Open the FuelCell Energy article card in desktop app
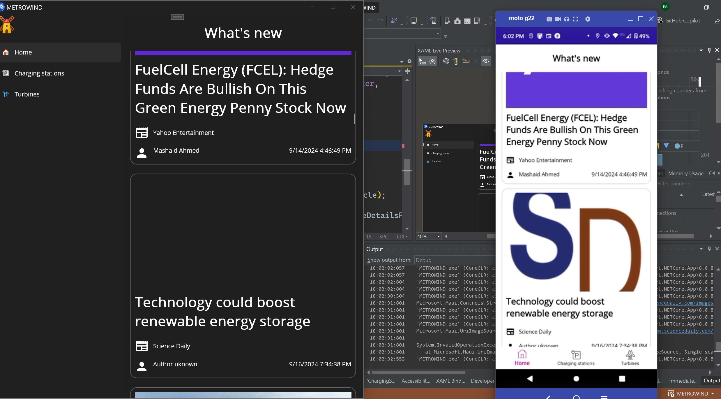This screenshot has height=399, width=721. click(243, 107)
